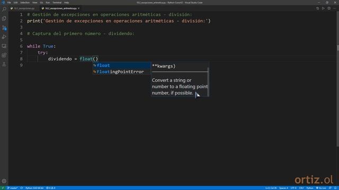
Task: Change indentation via Spaces: 4
Action: pos(283,188)
